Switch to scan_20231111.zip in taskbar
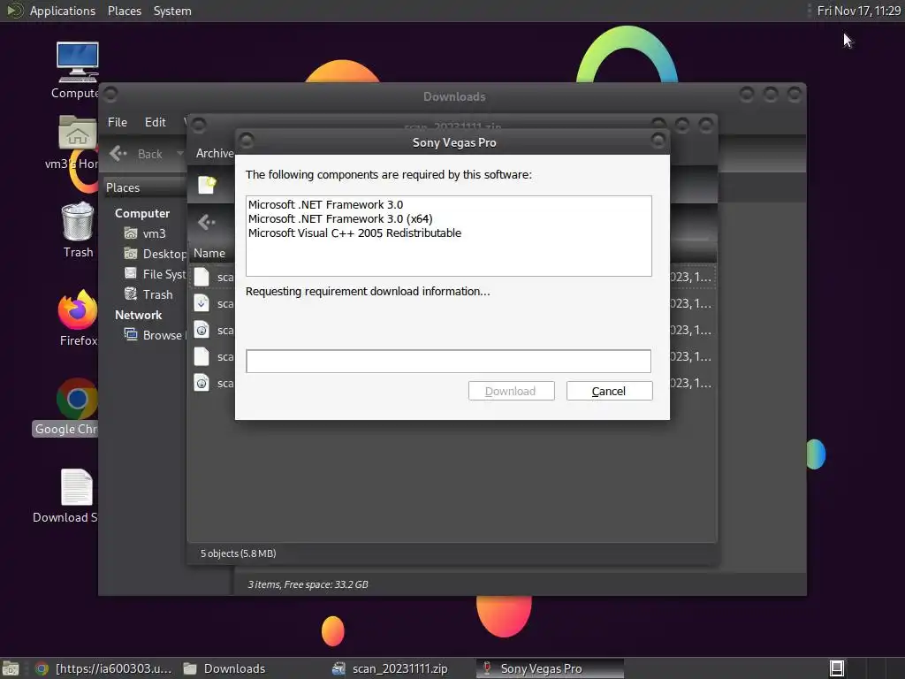Screen dimensions: 905x679 tap(391, 668)
